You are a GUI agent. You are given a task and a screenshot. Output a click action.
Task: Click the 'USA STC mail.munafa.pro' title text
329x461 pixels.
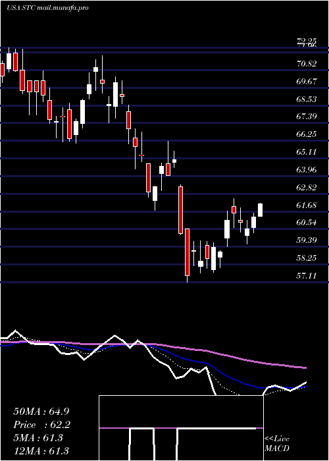47,8
